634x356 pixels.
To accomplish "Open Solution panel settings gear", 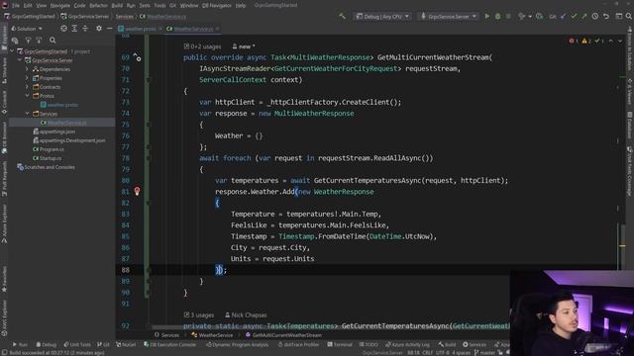I will pos(99,29).
